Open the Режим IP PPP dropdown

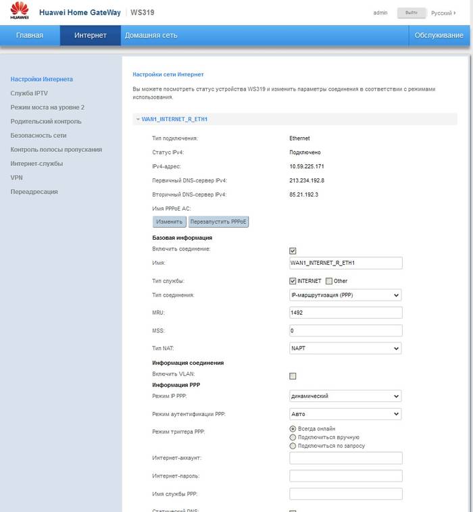coord(345,396)
